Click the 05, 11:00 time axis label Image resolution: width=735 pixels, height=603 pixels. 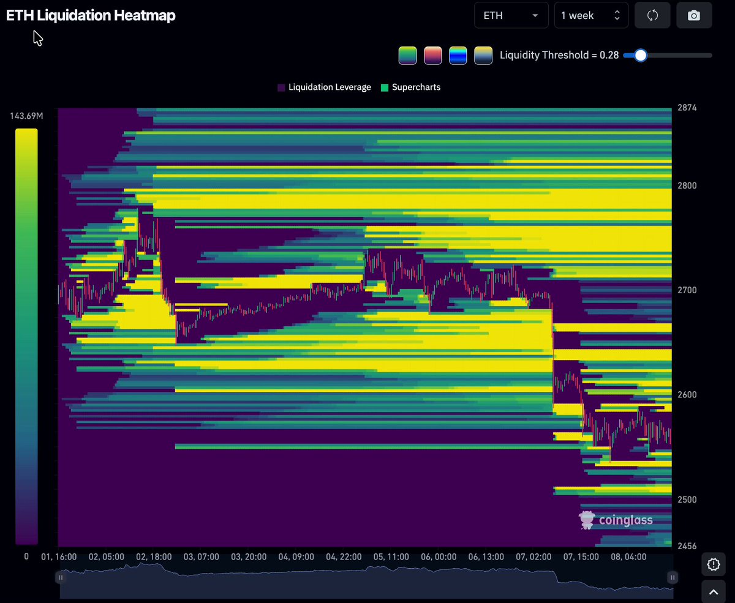click(391, 557)
